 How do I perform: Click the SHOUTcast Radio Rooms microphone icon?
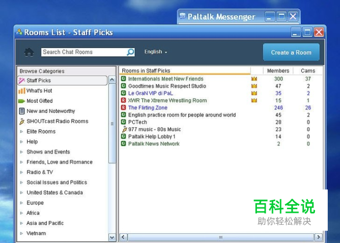[x=22, y=121]
